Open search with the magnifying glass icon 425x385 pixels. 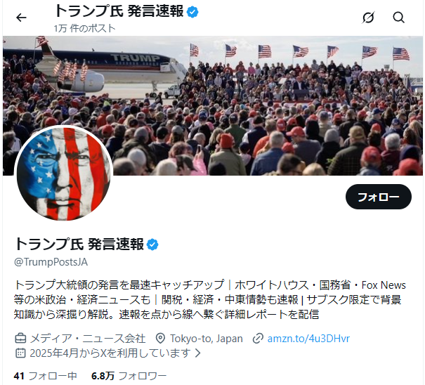click(x=398, y=18)
